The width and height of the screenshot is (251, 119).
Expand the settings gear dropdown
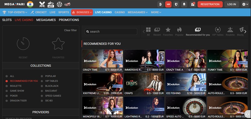pos(245,4)
